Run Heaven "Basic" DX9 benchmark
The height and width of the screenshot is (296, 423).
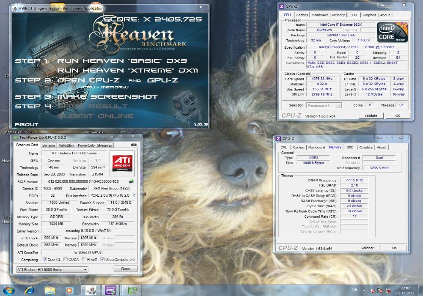pos(122,61)
